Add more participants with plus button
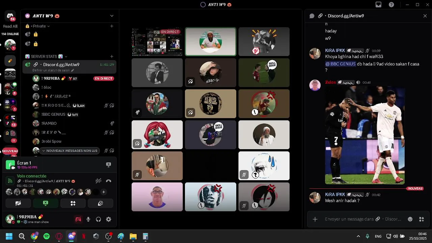432x243 pixels. click(104, 192)
